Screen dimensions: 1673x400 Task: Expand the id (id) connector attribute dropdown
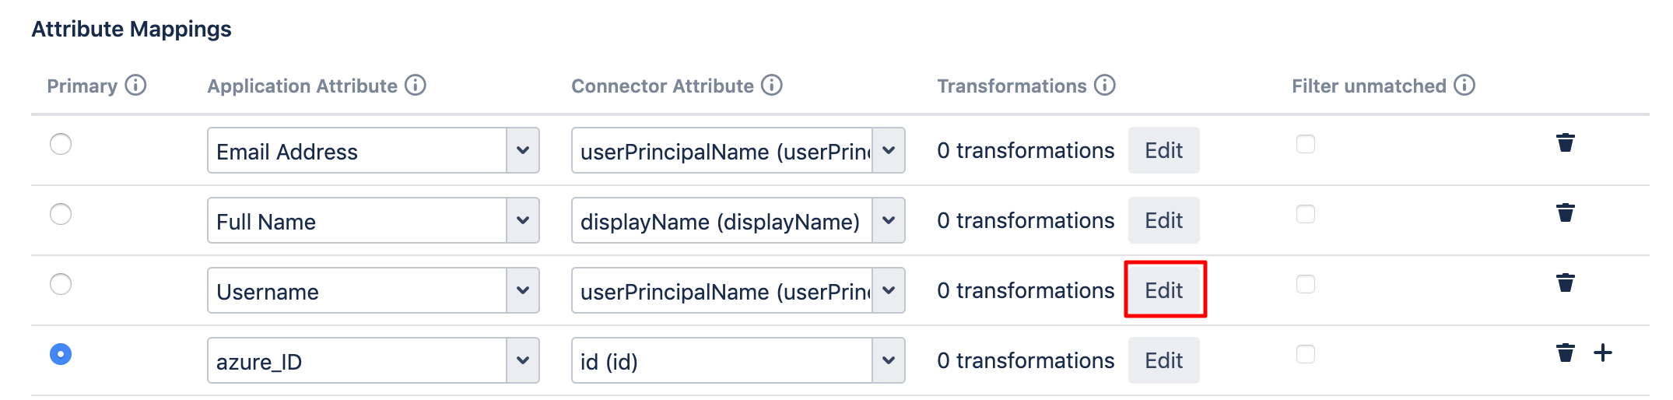(x=738, y=360)
